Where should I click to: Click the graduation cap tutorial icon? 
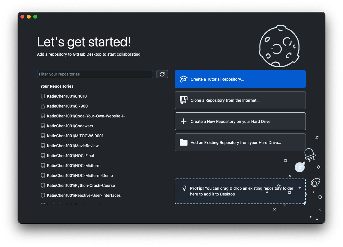tap(183, 79)
